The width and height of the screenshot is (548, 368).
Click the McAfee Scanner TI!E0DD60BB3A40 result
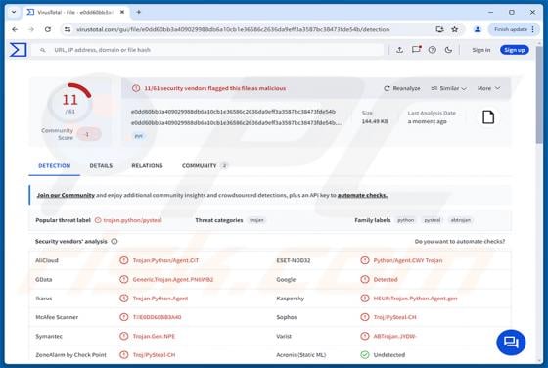tap(157, 317)
